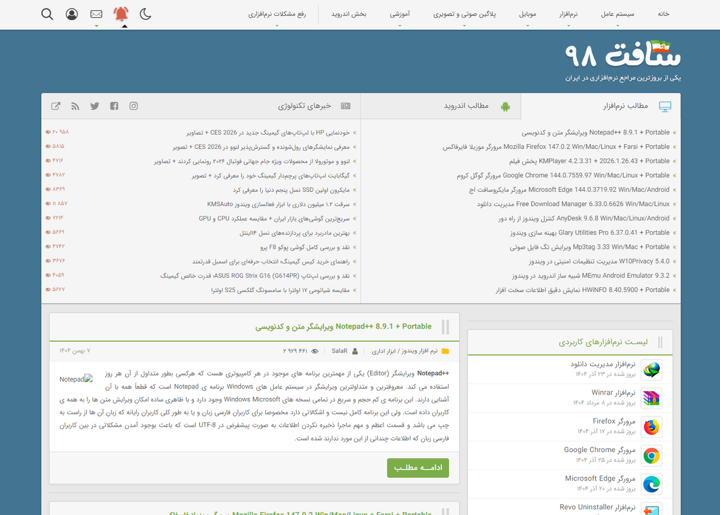Open W10Privacy 5.4.0 link

[x=599, y=261]
